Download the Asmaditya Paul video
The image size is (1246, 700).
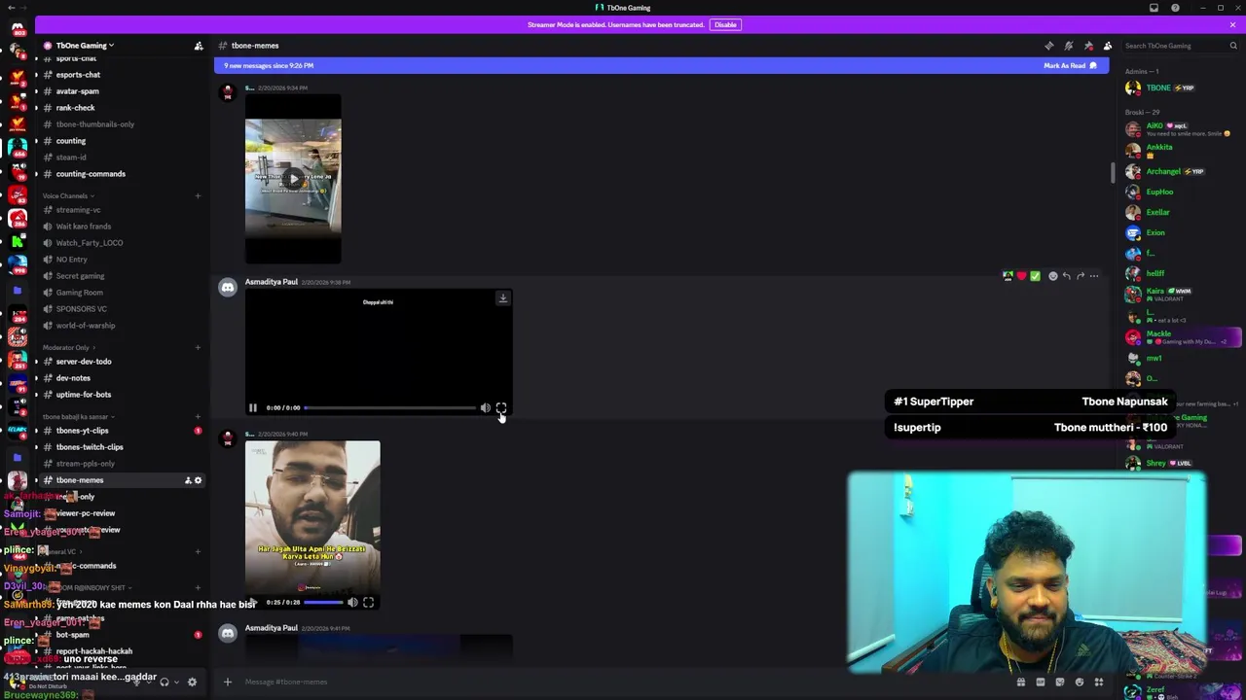pos(502,298)
